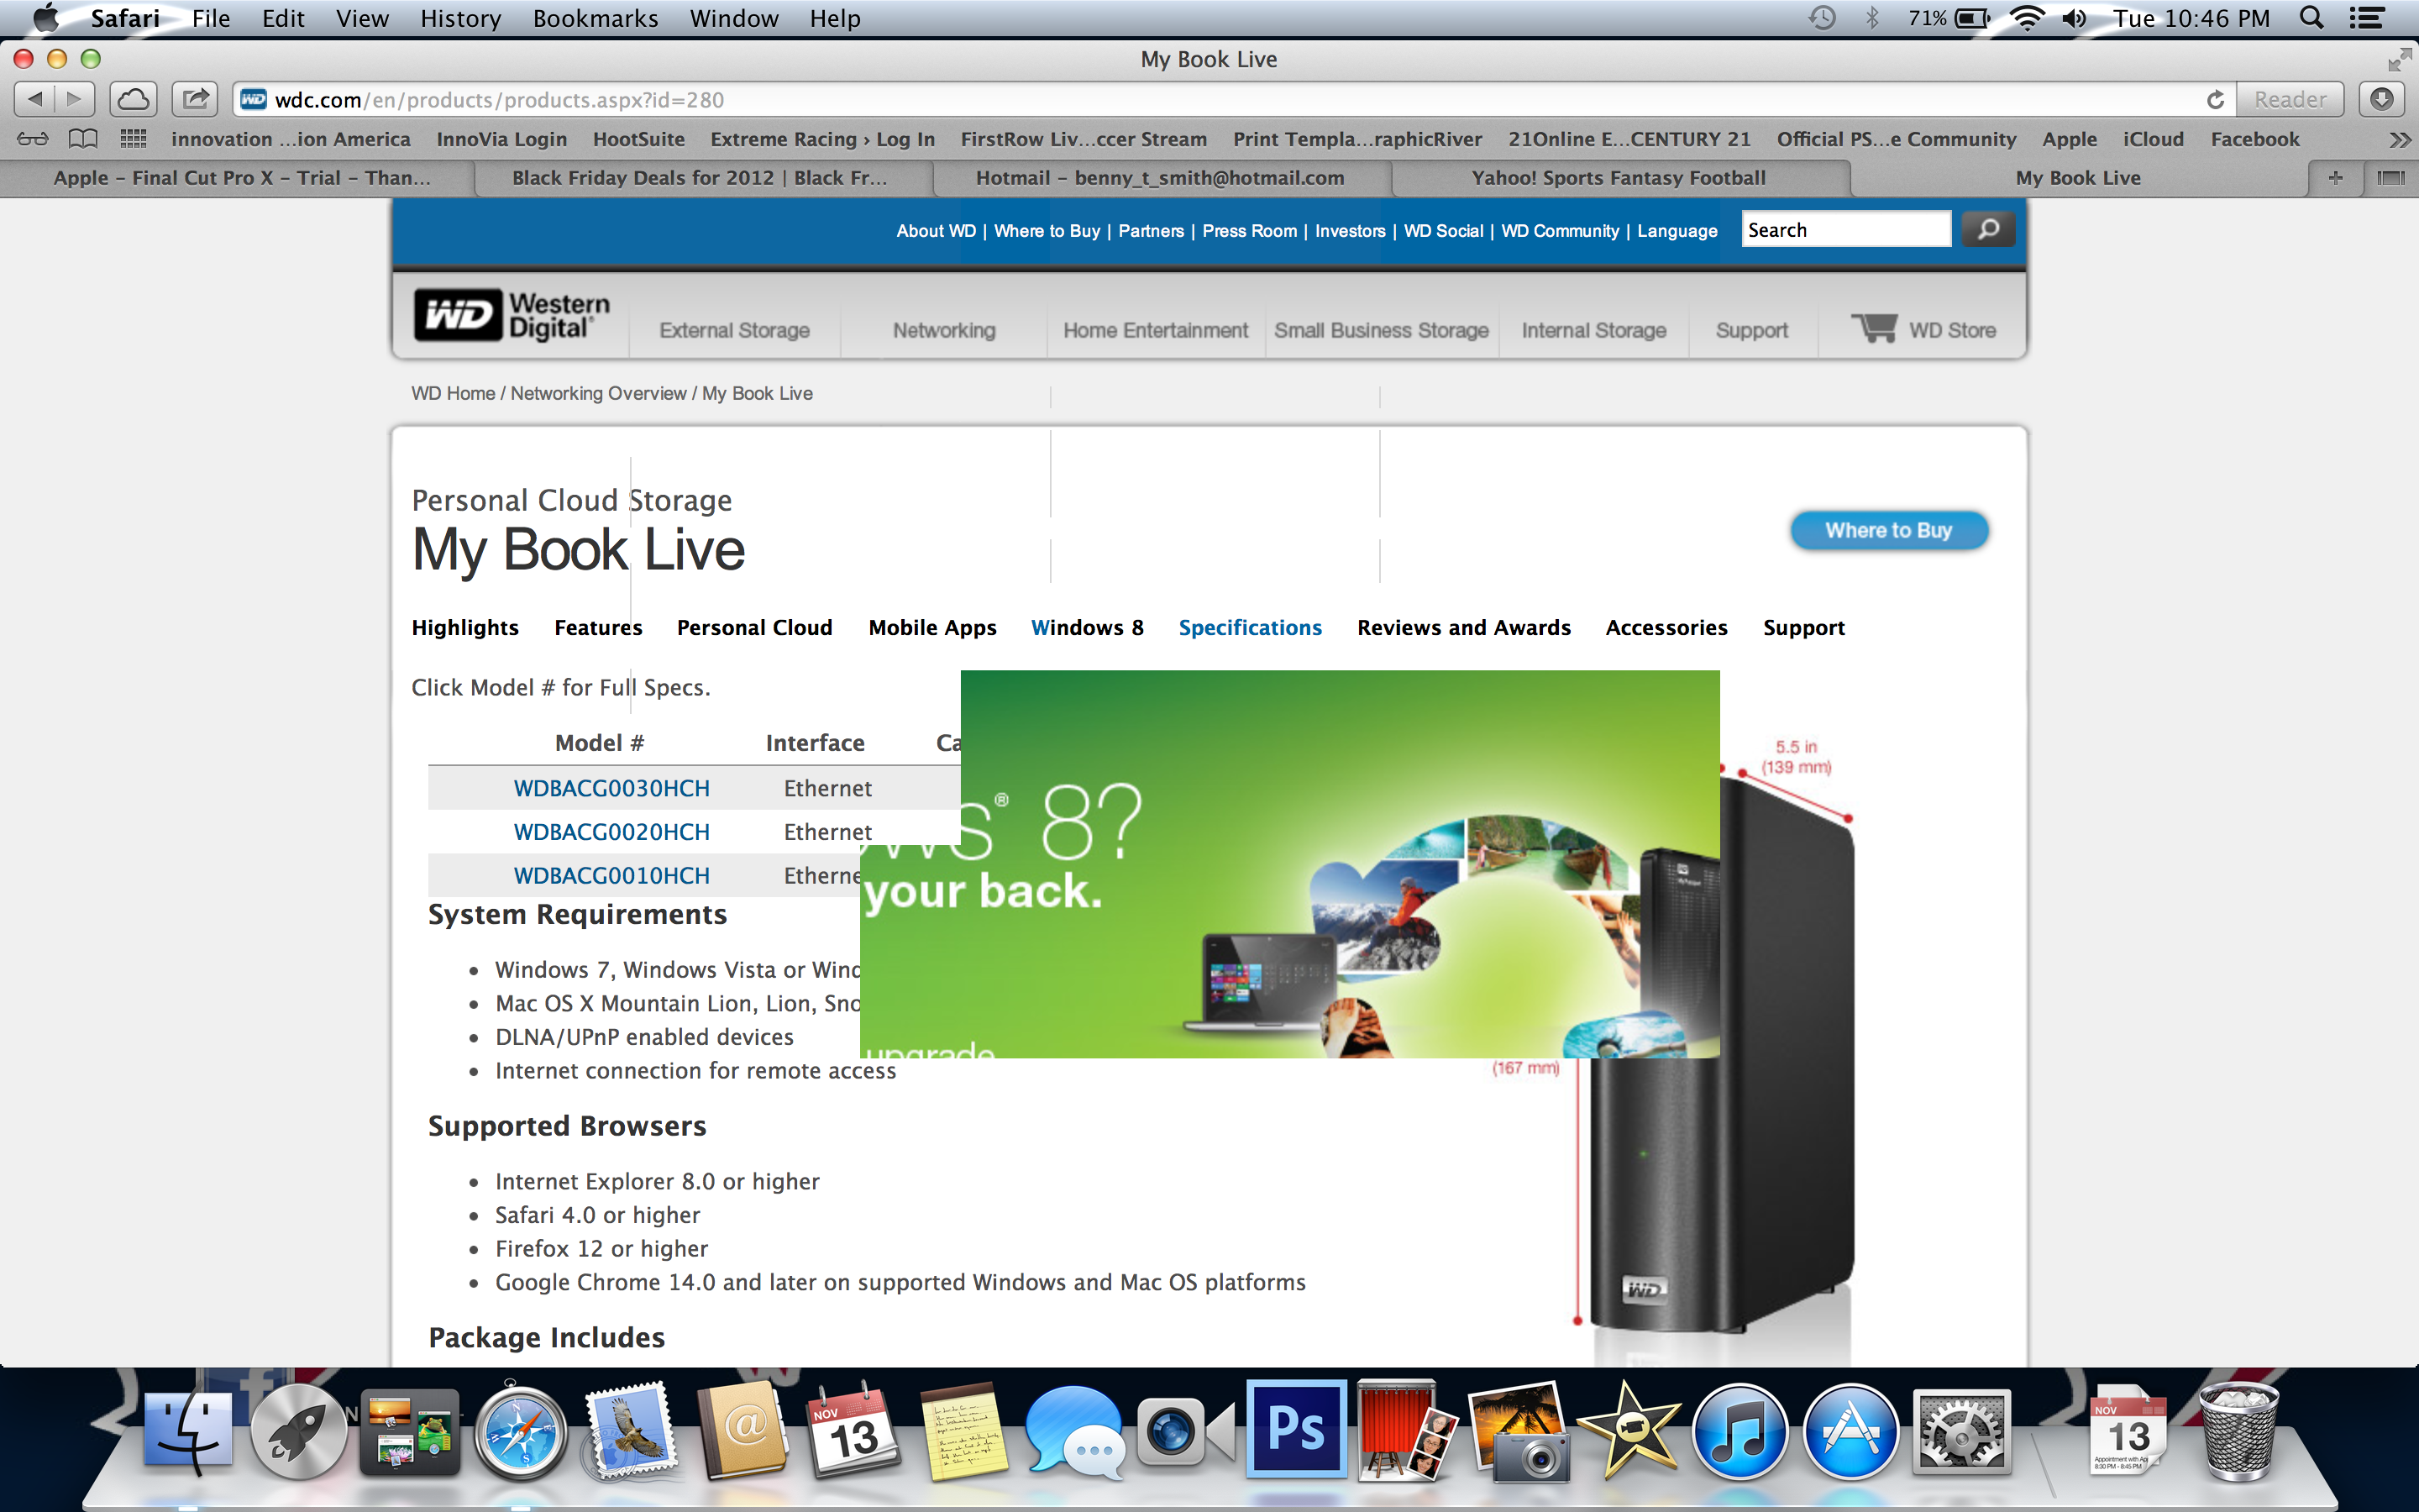Click the Safari back arrow button
2419x1512 pixels.
[35, 99]
